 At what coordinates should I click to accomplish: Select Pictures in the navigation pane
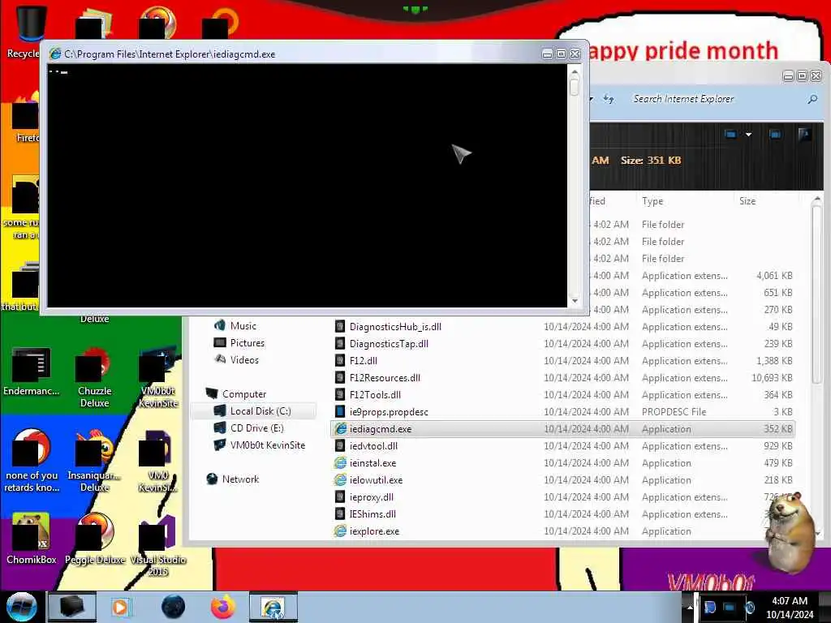[x=247, y=343]
